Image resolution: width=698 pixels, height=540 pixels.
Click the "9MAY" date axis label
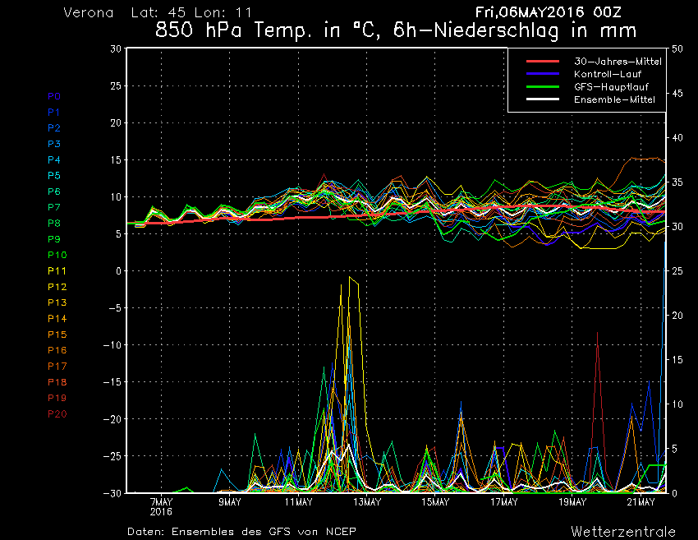click(x=230, y=502)
